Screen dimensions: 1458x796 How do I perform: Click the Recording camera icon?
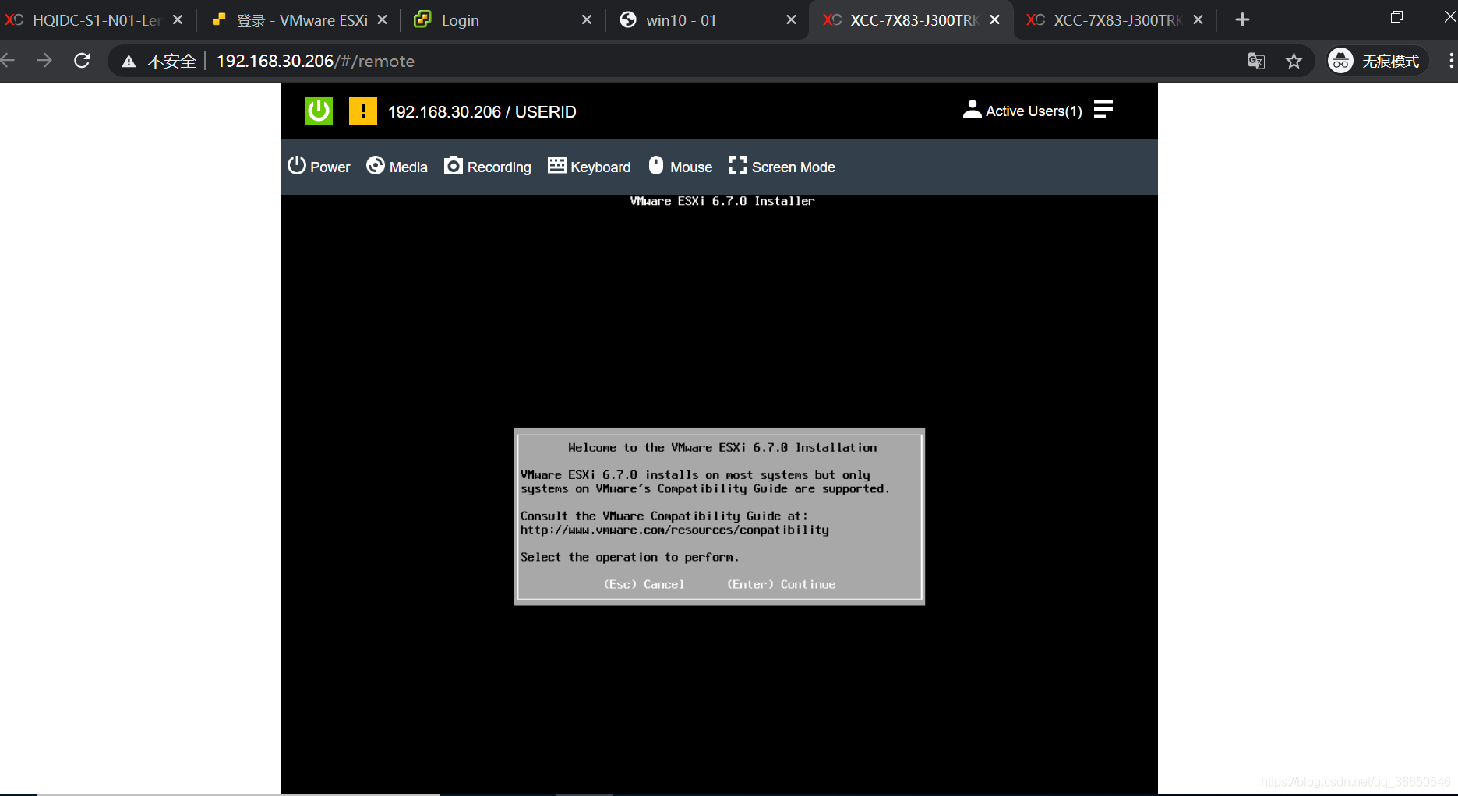click(x=454, y=165)
